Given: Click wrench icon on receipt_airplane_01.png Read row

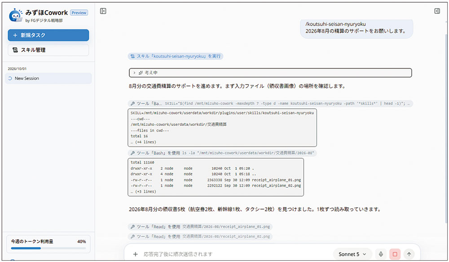Looking at the screenshot, I should click(132, 227).
